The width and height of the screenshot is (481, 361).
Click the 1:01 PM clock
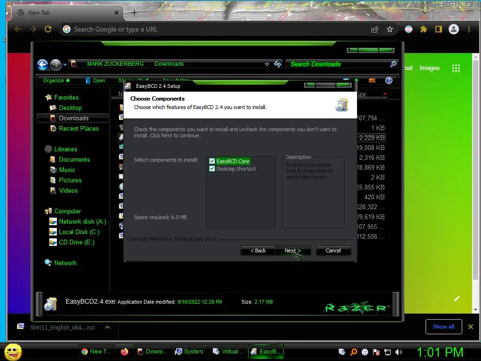[x=440, y=353]
